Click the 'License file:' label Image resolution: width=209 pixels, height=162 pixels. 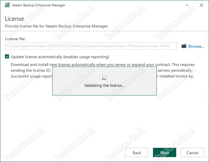pos(15,39)
